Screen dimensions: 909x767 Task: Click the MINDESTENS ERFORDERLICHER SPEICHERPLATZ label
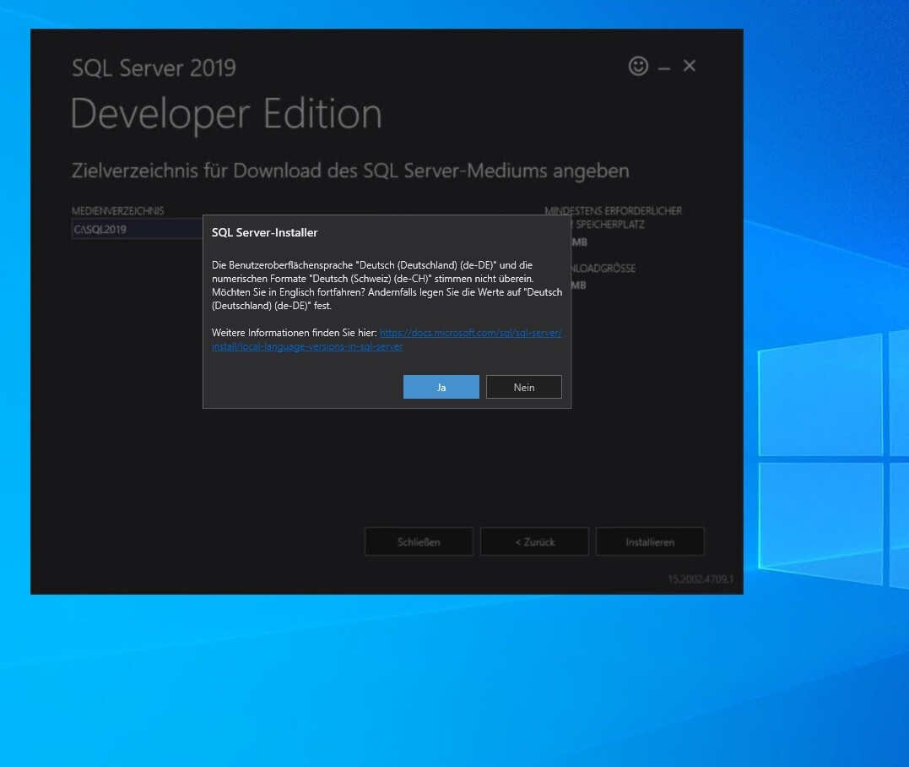pos(613,218)
